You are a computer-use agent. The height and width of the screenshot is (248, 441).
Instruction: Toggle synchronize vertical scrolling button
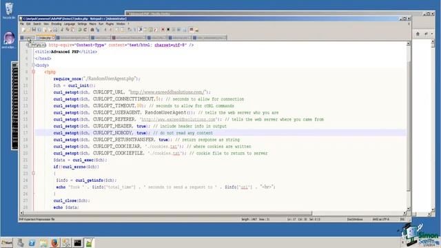(x=117, y=30)
